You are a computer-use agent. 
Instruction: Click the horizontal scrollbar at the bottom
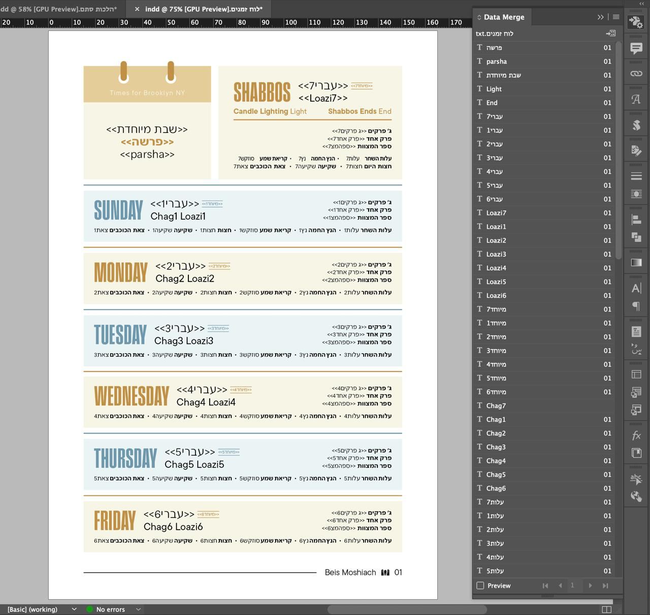point(406,609)
